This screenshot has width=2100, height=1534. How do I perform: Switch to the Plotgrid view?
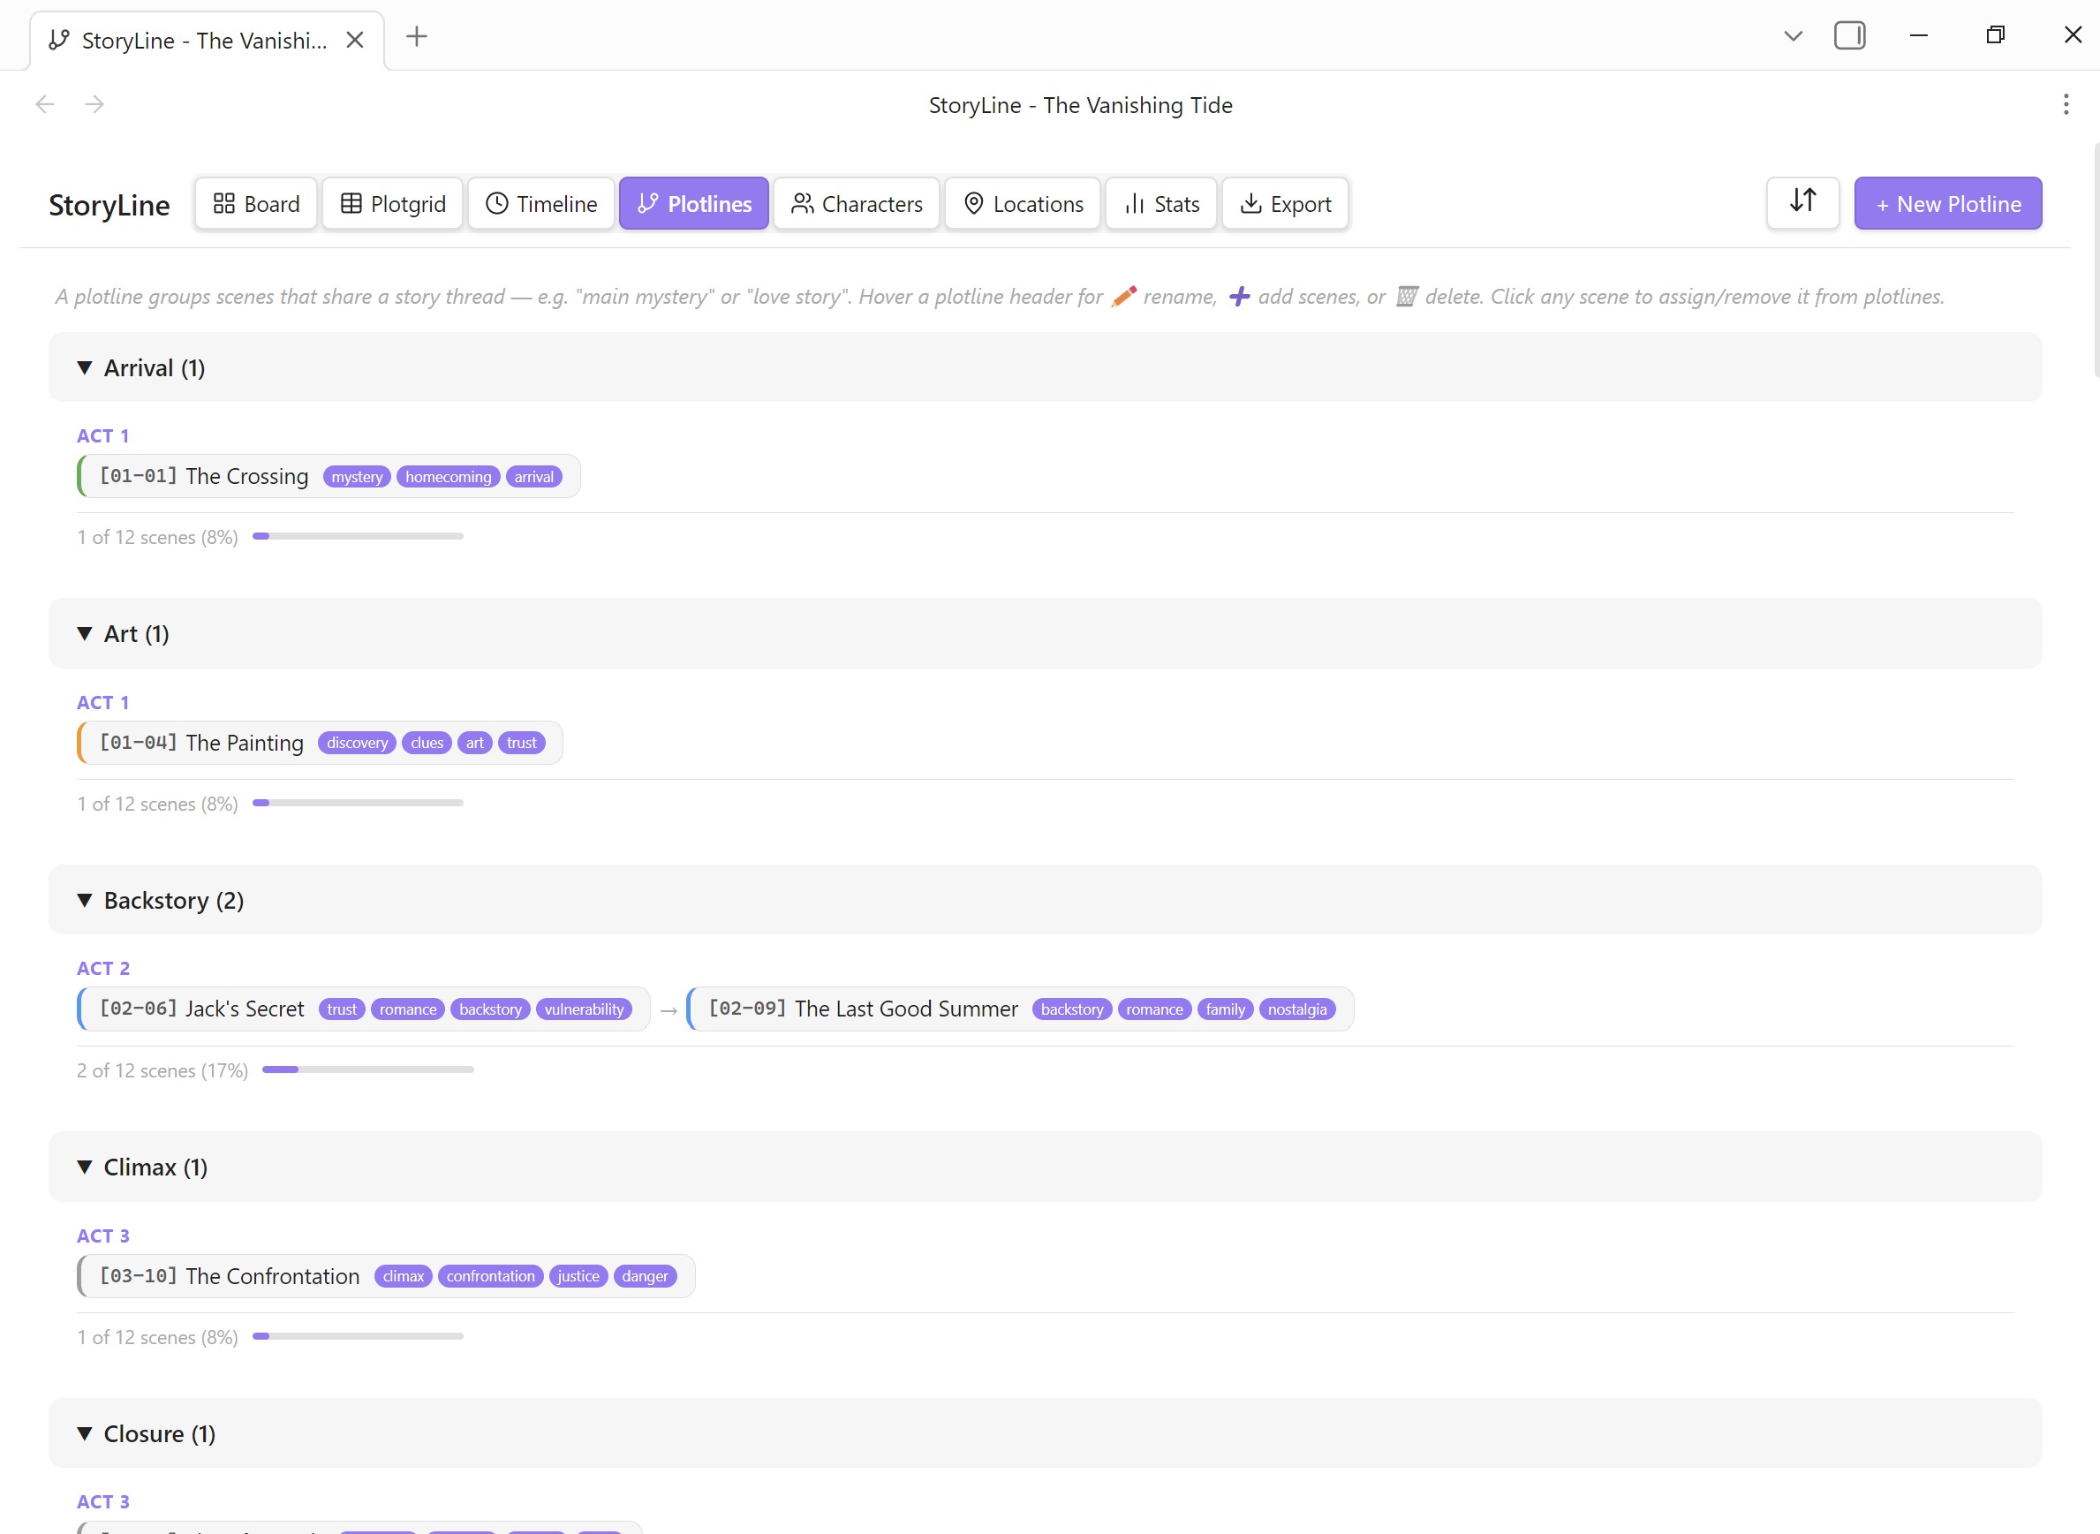click(x=393, y=203)
